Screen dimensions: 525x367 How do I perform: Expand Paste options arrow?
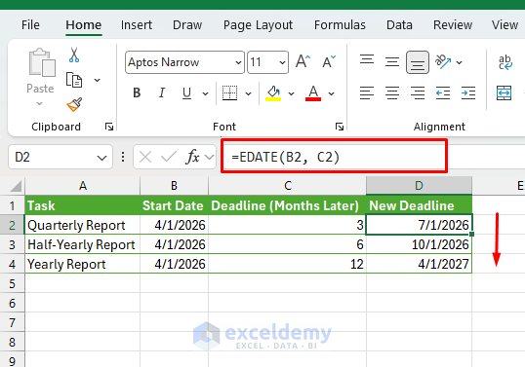pos(39,103)
